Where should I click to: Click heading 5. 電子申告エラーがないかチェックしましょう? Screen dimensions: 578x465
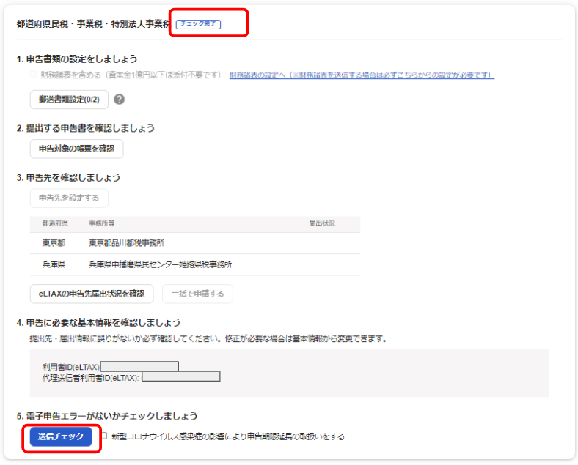[x=107, y=416]
